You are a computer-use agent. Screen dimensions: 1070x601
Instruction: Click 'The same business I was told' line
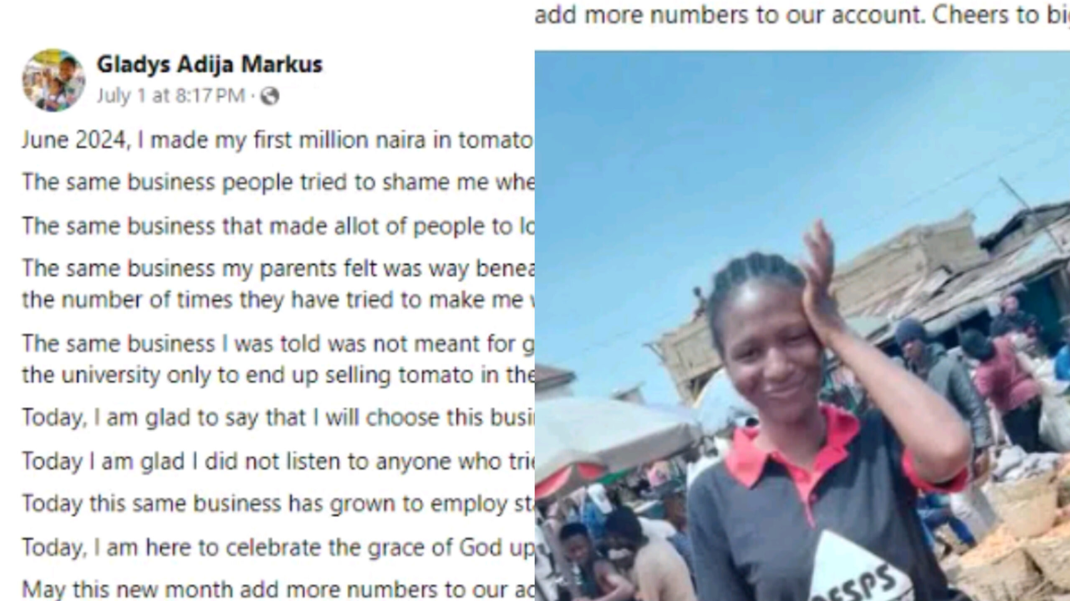278,344
